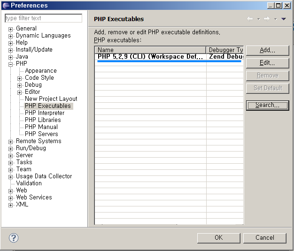Click the Remove button
294x251 pixels.
[267, 76]
